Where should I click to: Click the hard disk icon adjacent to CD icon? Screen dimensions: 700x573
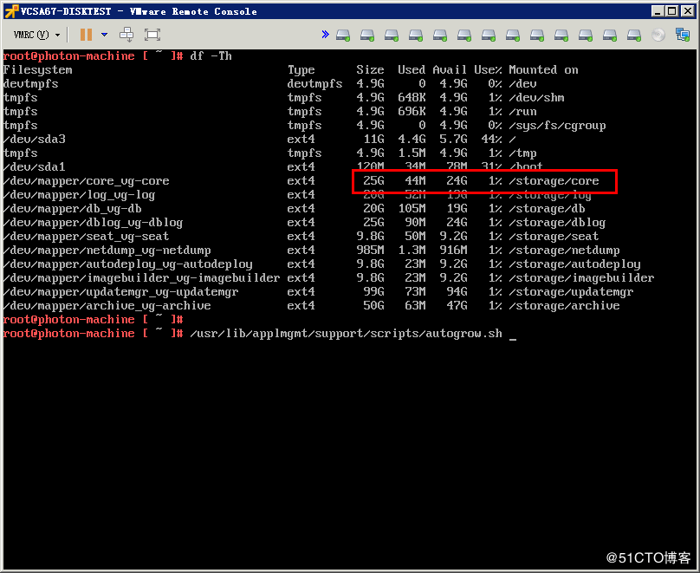(x=633, y=35)
